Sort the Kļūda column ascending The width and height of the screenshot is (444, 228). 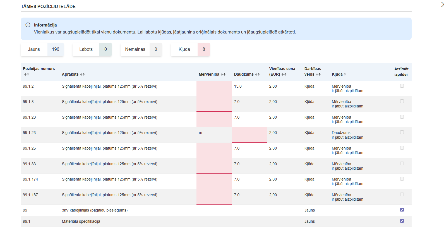(345, 75)
